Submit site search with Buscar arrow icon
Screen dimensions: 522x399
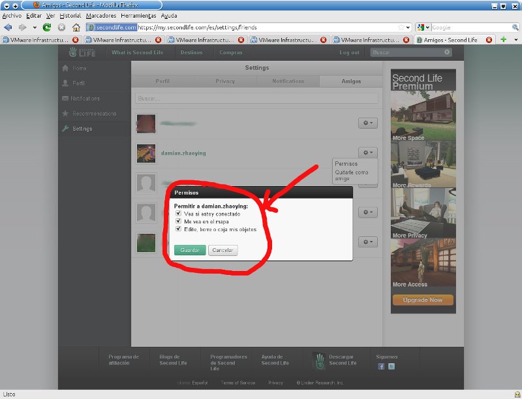(447, 52)
